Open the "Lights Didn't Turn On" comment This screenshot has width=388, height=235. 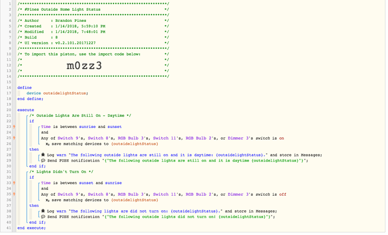pyautogui.click(x=61, y=172)
